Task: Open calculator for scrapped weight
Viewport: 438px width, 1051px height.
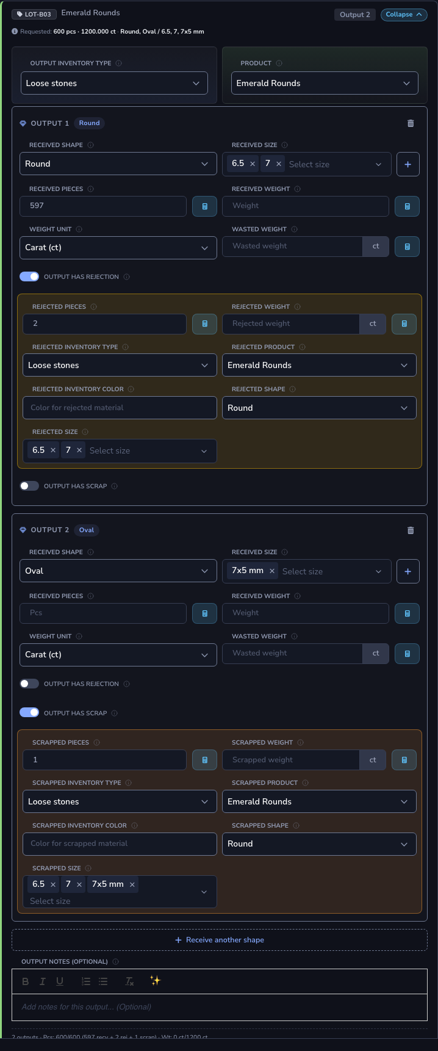Action: [x=404, y=760]
